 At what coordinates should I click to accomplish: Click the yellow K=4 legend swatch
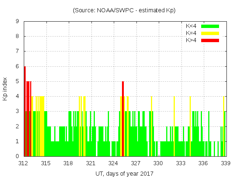click(x=210, y=33)
